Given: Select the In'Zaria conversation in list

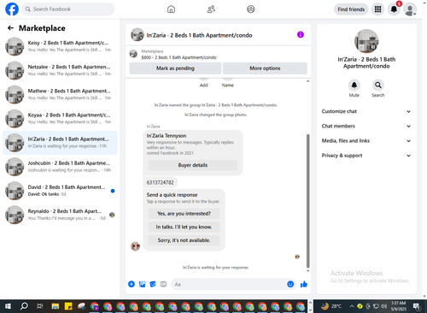Looking at the screenshot, I should [60, 143].
